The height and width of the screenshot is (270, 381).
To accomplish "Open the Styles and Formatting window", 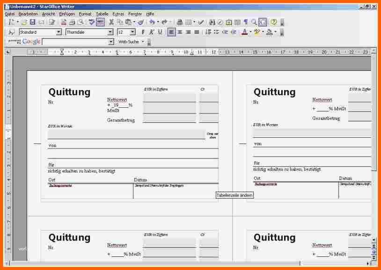I will [11, 32].
